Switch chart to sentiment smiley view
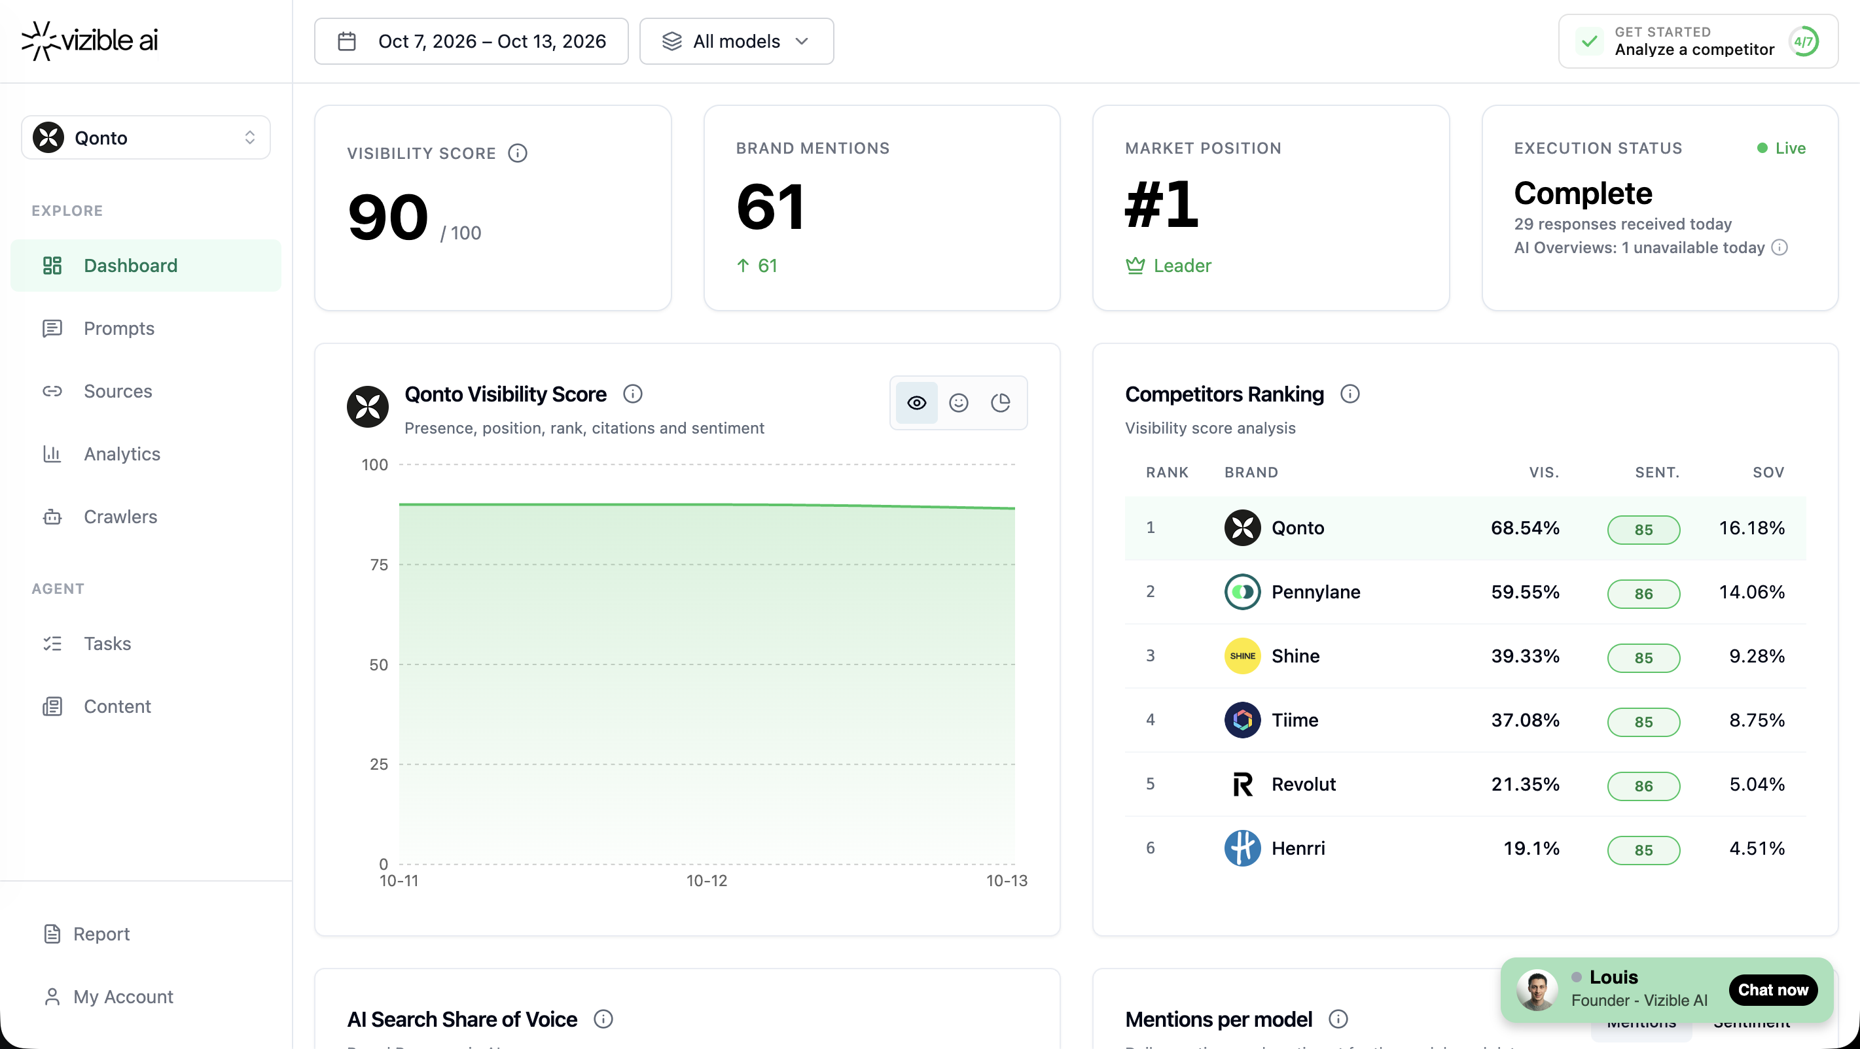 click(x=958, y=403)
